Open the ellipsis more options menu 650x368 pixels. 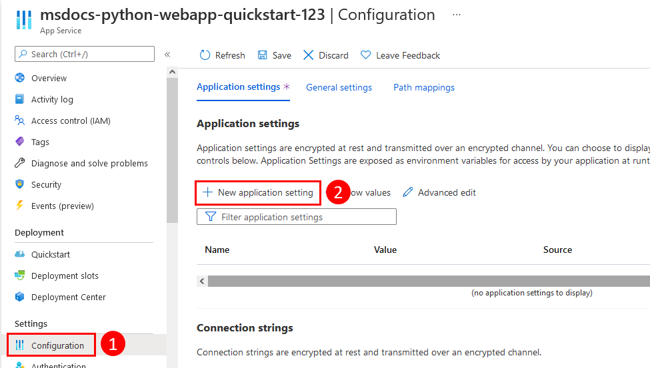pyautogui.click(x=457, y=15)
